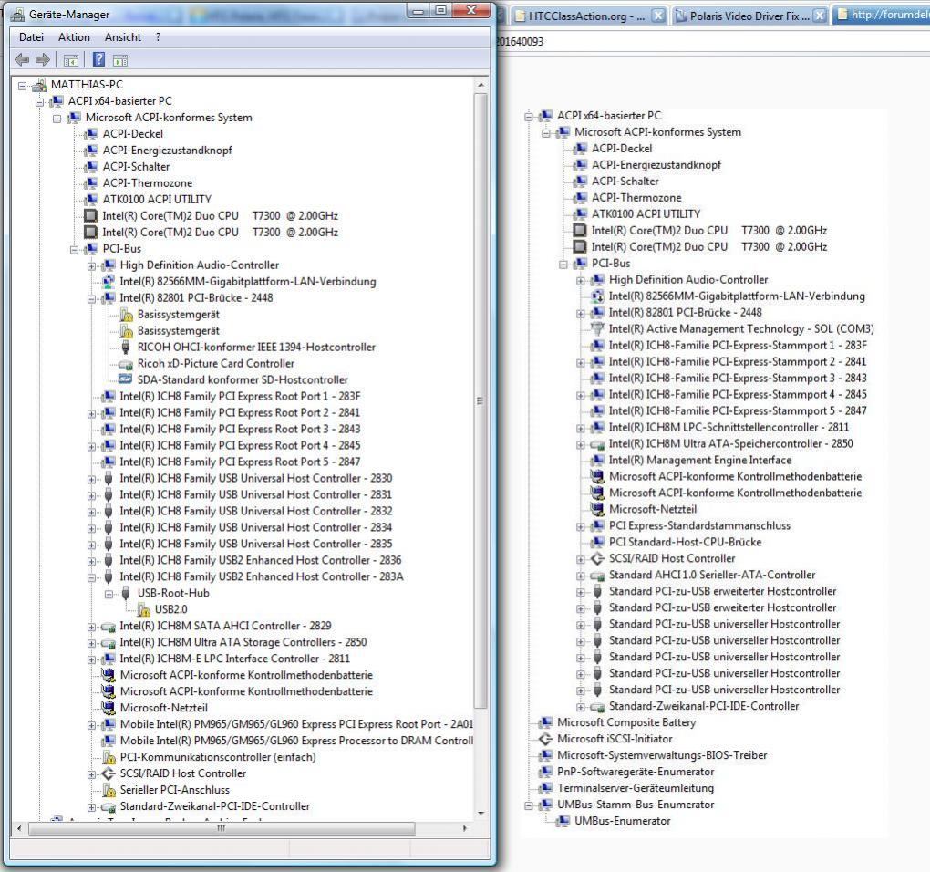Viewport: 930px width, 872px height.
Task: Click the 82566MM LAN adapter icon in Geräte-Manager
Action: [108, 281]
